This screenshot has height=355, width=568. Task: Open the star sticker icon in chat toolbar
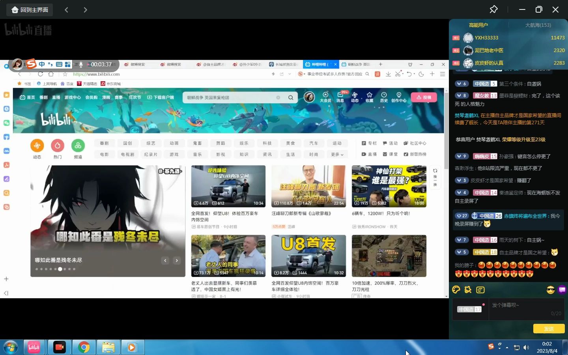click(x=468, y=290)
